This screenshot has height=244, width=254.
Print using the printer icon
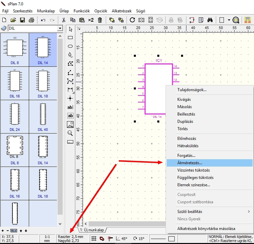tap(31, 20)
